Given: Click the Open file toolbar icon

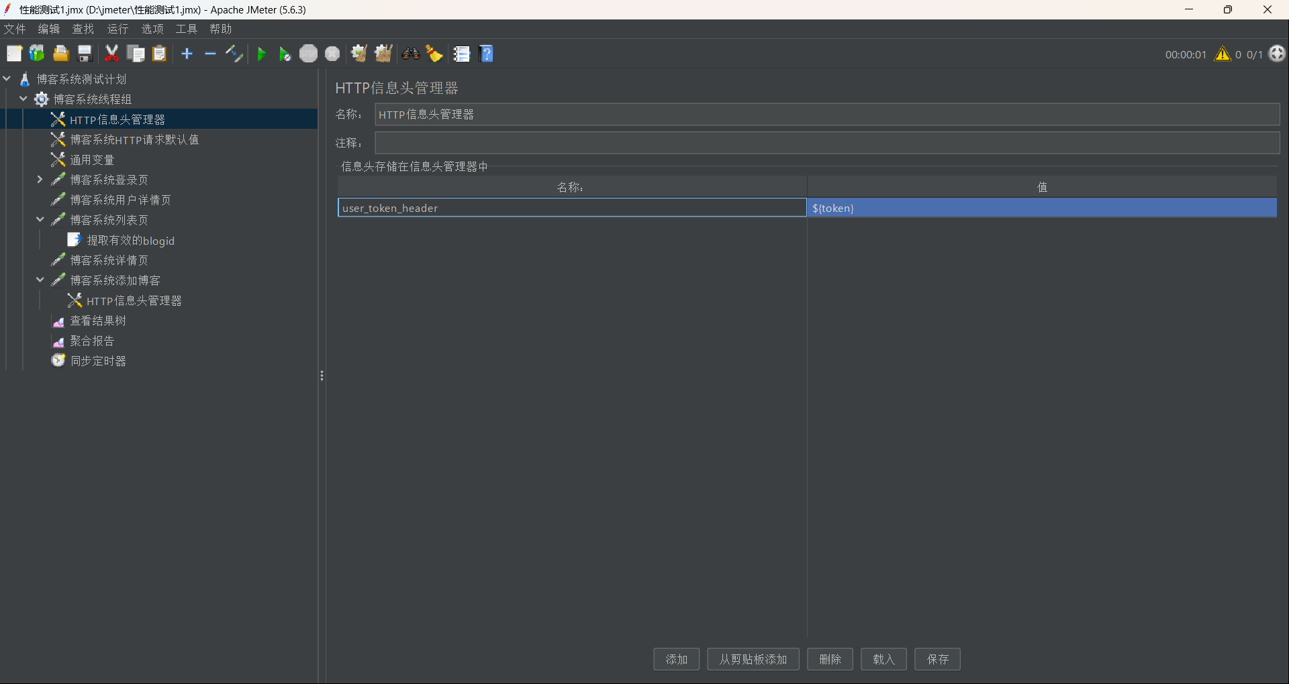Looking at the screenshot, I should coord(61,54).
